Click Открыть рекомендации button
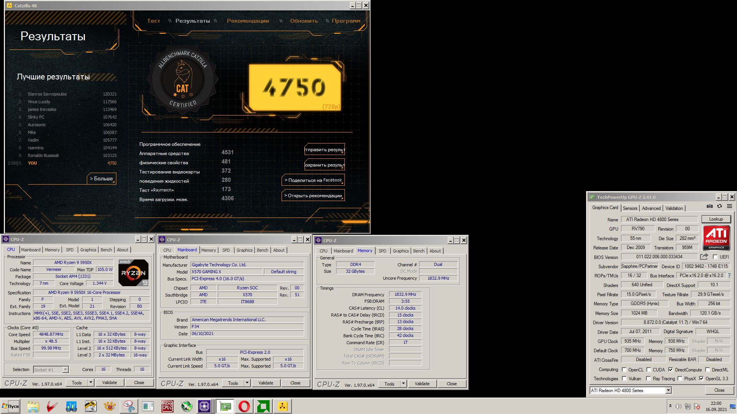The image size is (737, 414). pos(313,195)
